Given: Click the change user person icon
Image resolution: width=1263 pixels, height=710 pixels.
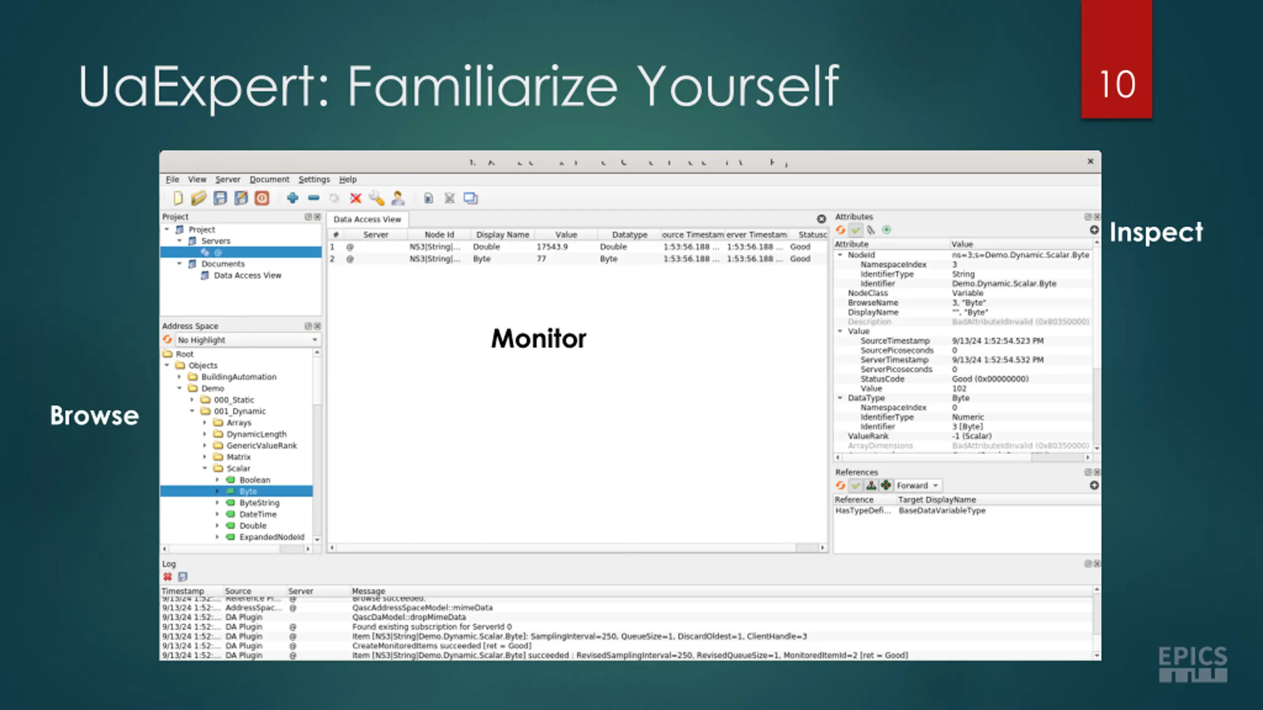Looking at the screenshot, I should coord(398,198).
